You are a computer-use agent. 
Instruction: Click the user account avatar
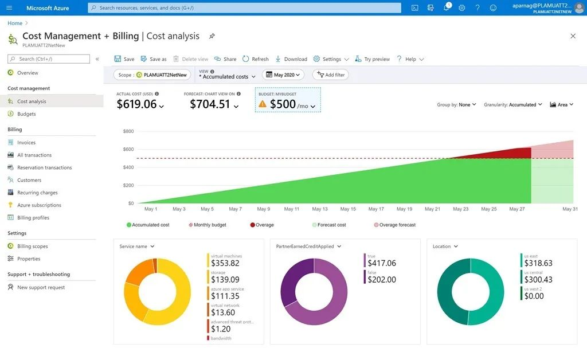pyautogui.click(x=578, y=7)
